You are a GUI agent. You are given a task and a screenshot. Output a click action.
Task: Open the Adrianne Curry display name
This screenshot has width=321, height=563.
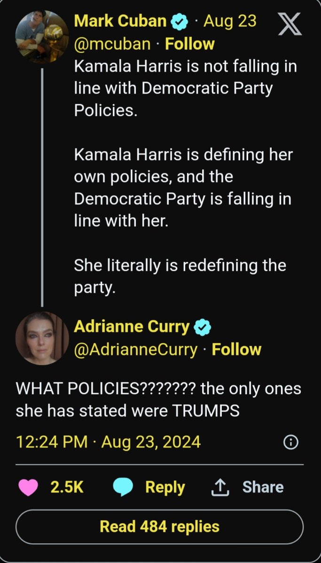tap(132, 327)
